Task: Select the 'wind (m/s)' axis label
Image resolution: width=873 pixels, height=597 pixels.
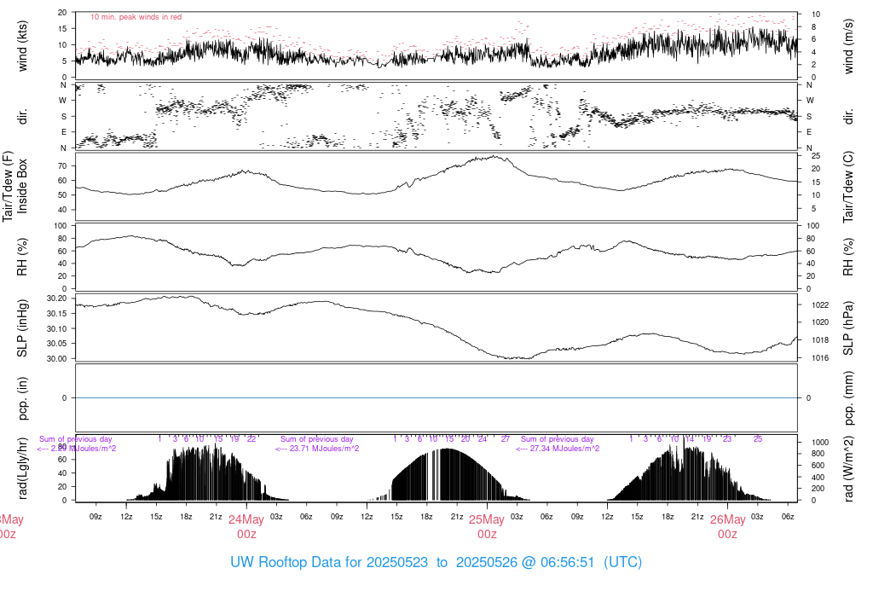Action: [848, 46]
